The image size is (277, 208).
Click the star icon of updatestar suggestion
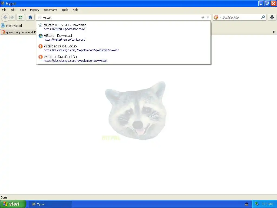tap(41, 25)
